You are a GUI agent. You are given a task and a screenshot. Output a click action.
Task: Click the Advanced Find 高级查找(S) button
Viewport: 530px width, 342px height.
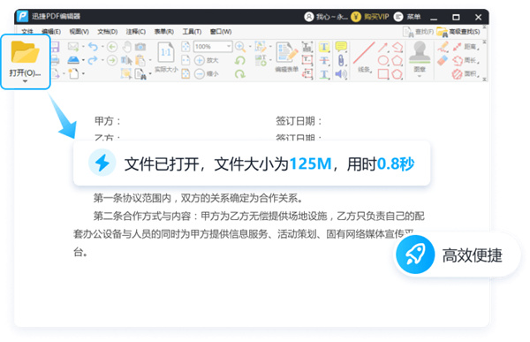458,32
